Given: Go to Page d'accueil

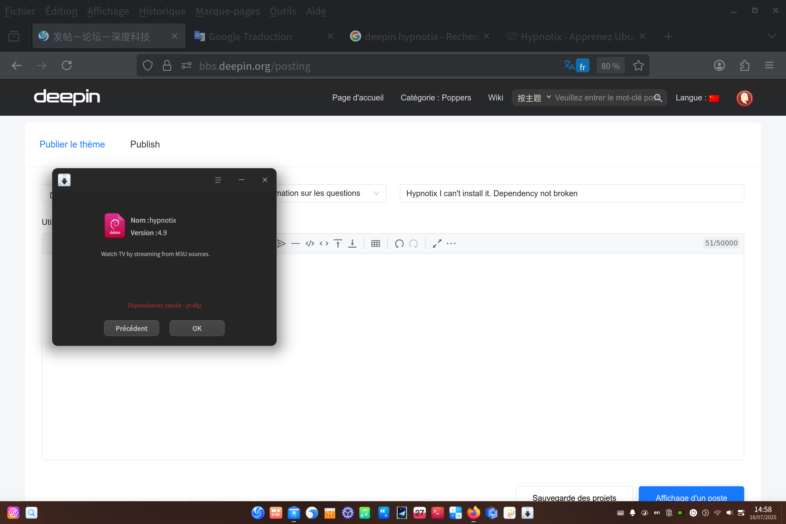Looking at the screenshot, I should [357, 98].
